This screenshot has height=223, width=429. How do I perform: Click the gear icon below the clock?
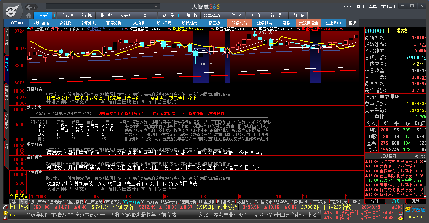[x=401, y=218]
